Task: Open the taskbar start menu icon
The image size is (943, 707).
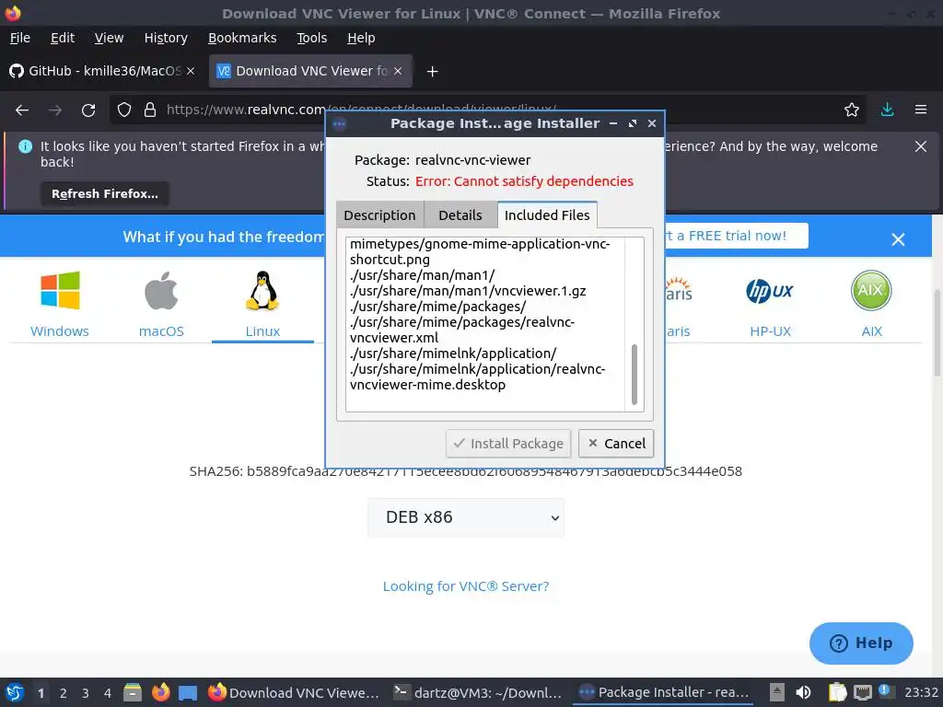Action: pos(15,692)
